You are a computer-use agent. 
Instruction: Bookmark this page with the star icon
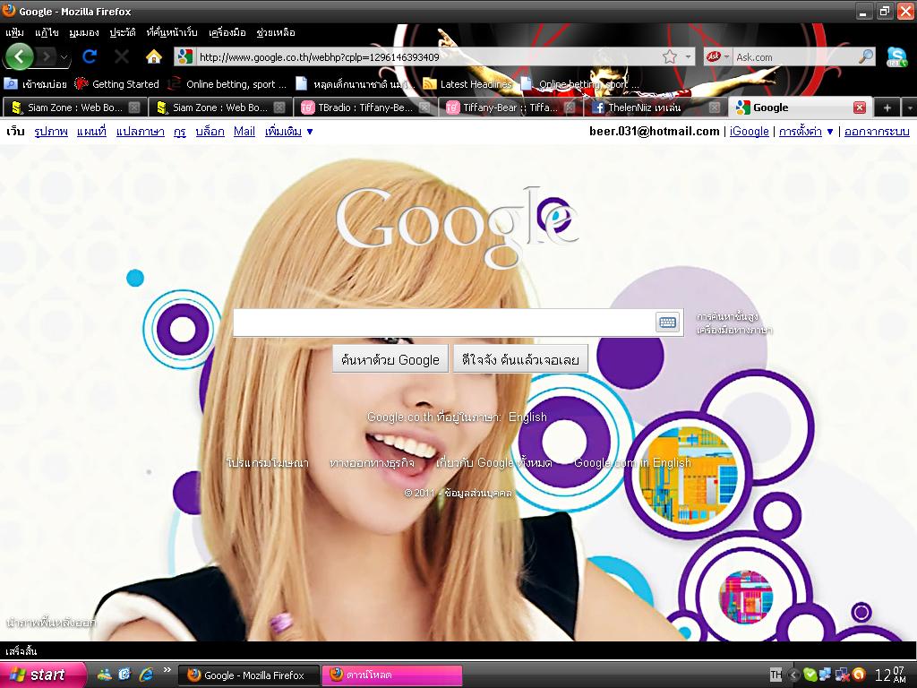669,56
